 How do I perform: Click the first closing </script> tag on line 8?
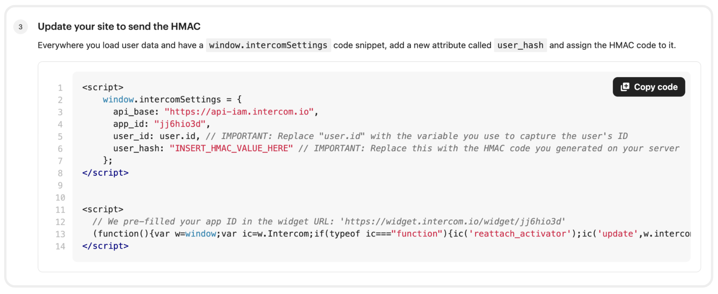click(x=105, y=173)
